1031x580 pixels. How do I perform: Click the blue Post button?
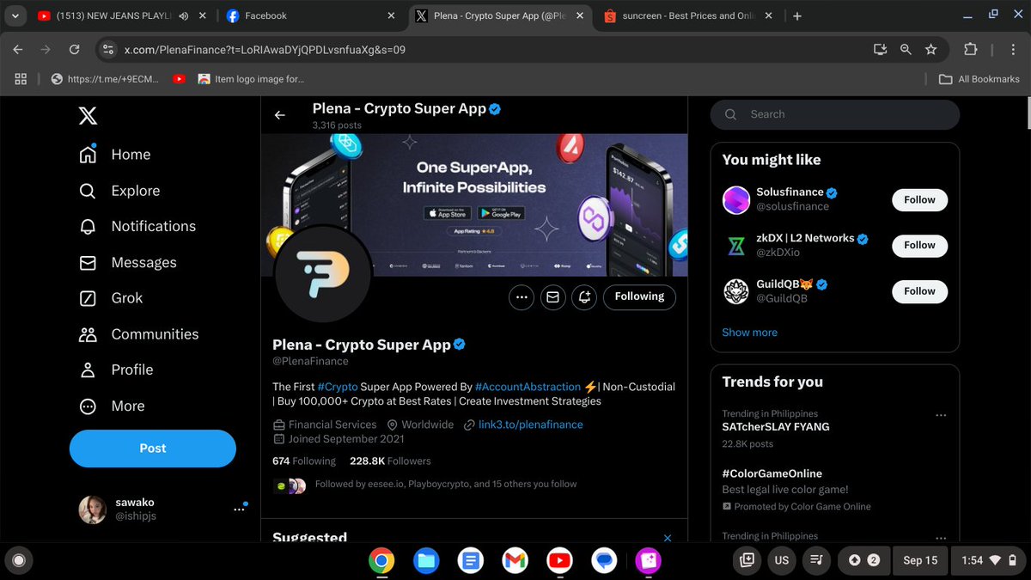tap(153, 449)
